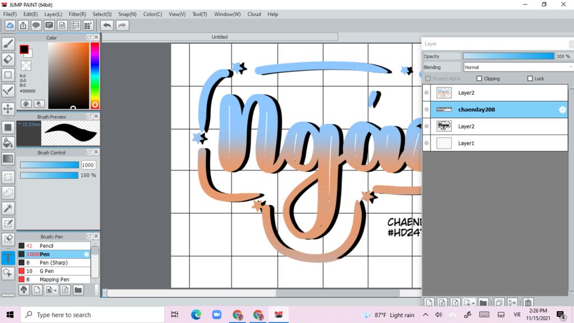Image resolution: width=574 pixels, height=323 pixels.
Task: Open the Cloud menu
Action: [x=254, y=14]
